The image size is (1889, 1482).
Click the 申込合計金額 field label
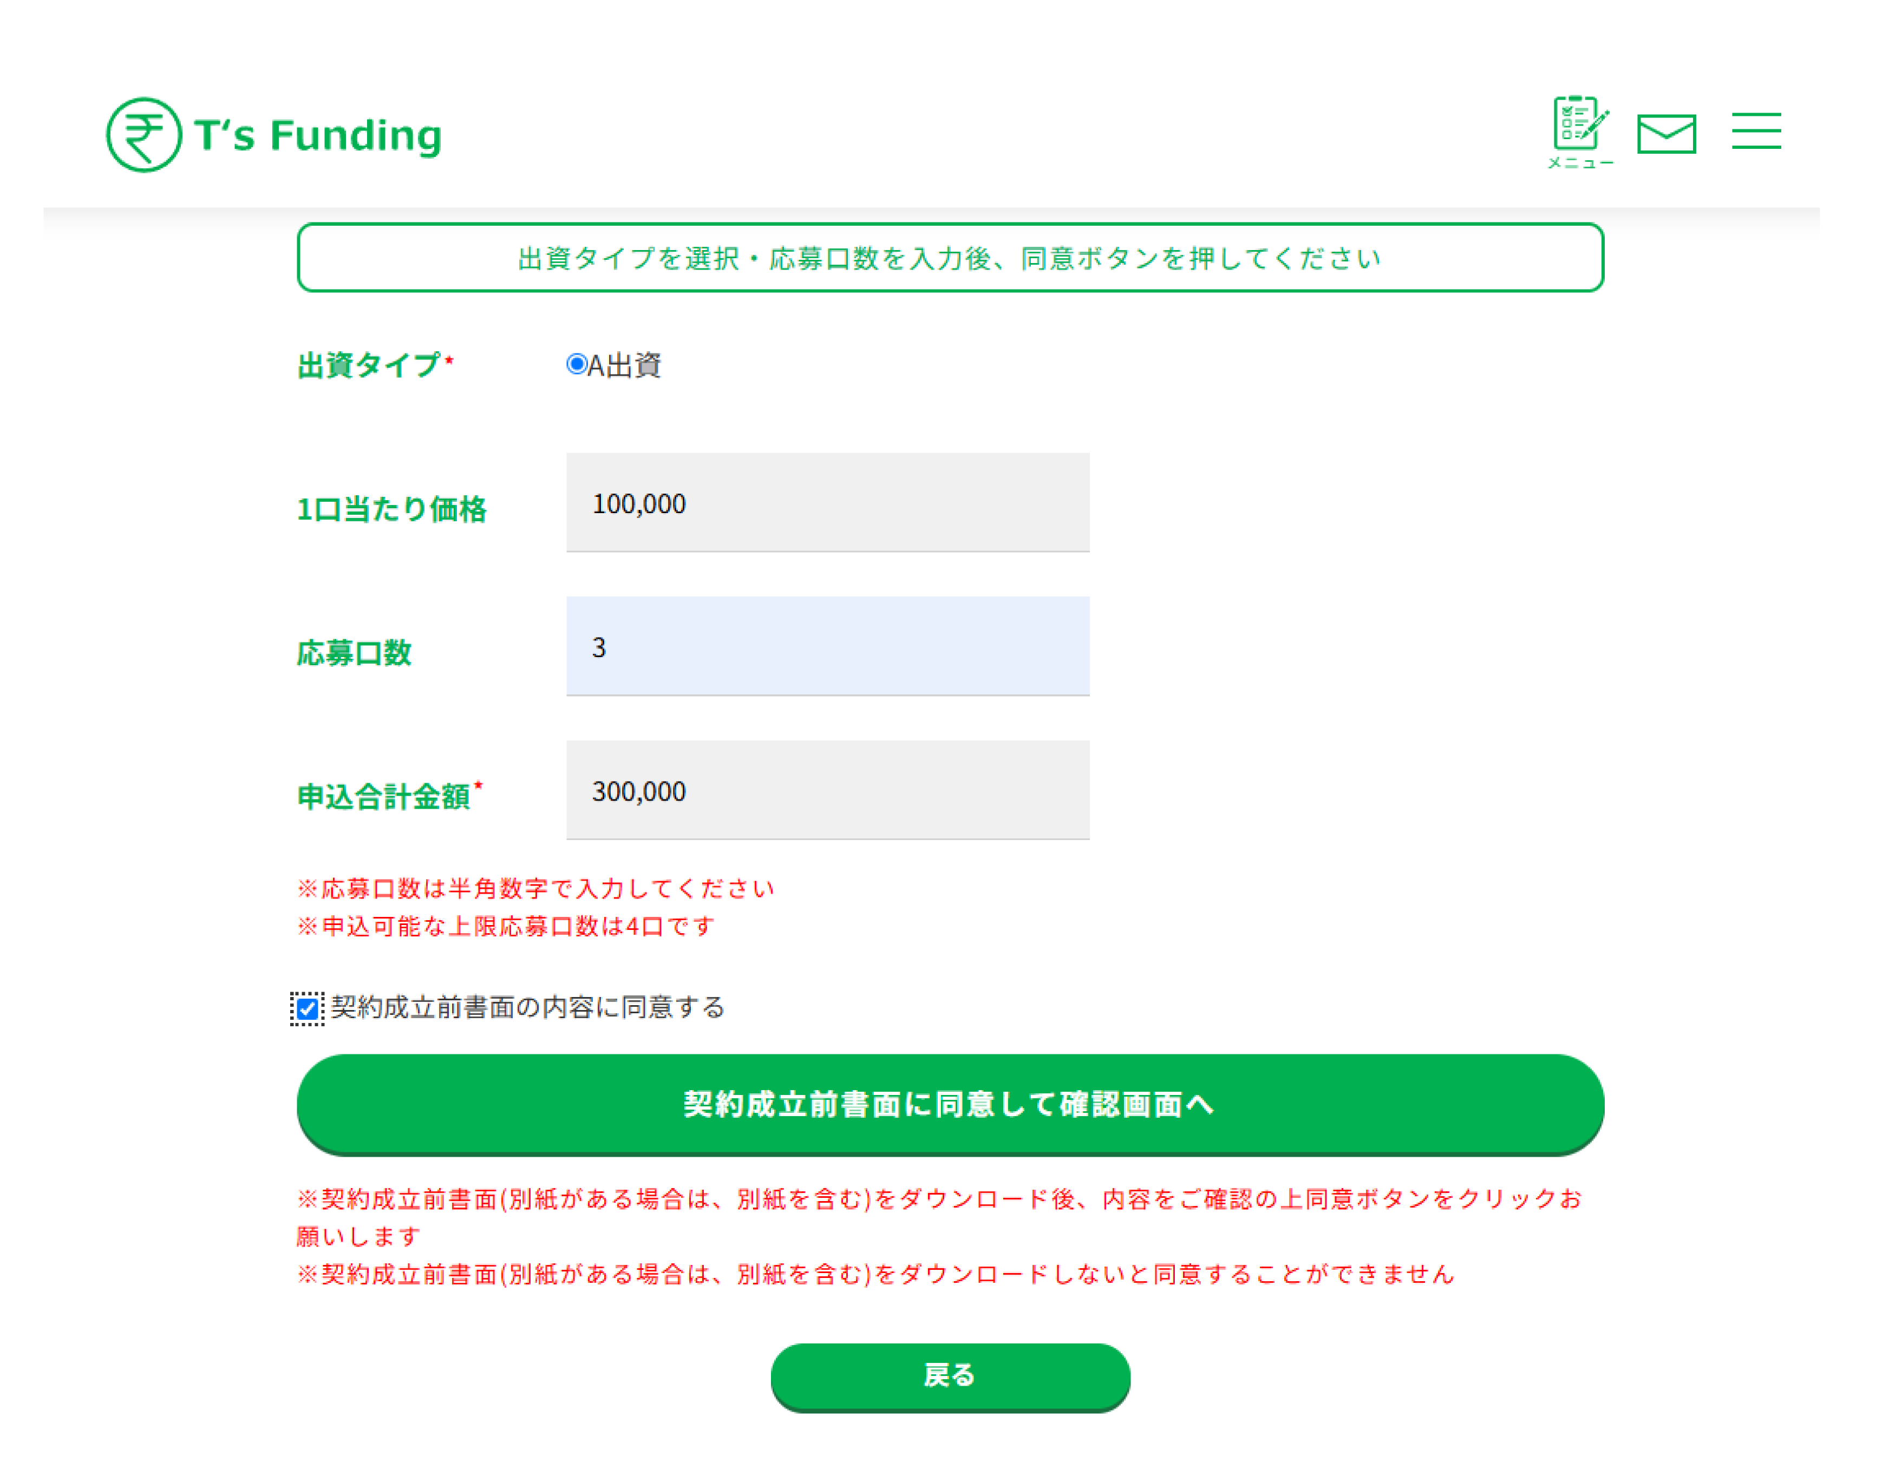click(383, 796)
